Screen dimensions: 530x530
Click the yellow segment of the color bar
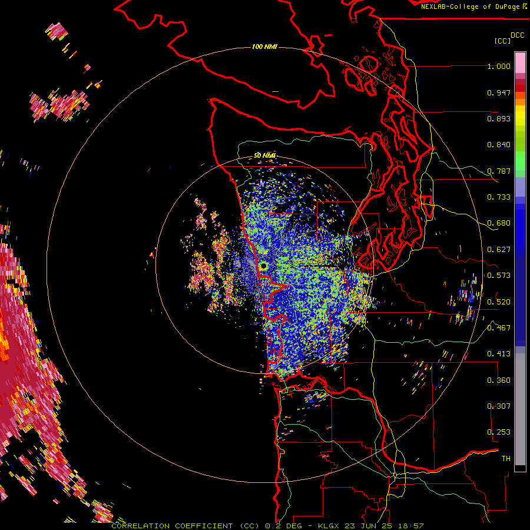click(x=520, y=115)
